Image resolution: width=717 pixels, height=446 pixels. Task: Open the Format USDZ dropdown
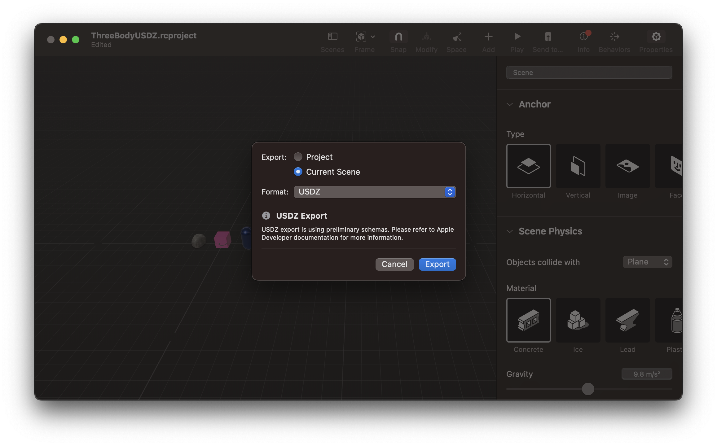coord(375,192)
